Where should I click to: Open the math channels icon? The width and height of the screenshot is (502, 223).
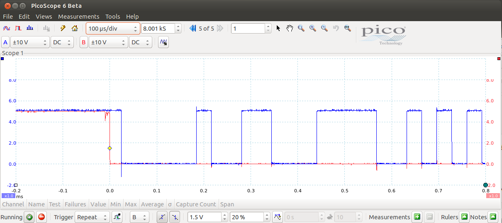[163, 42]
